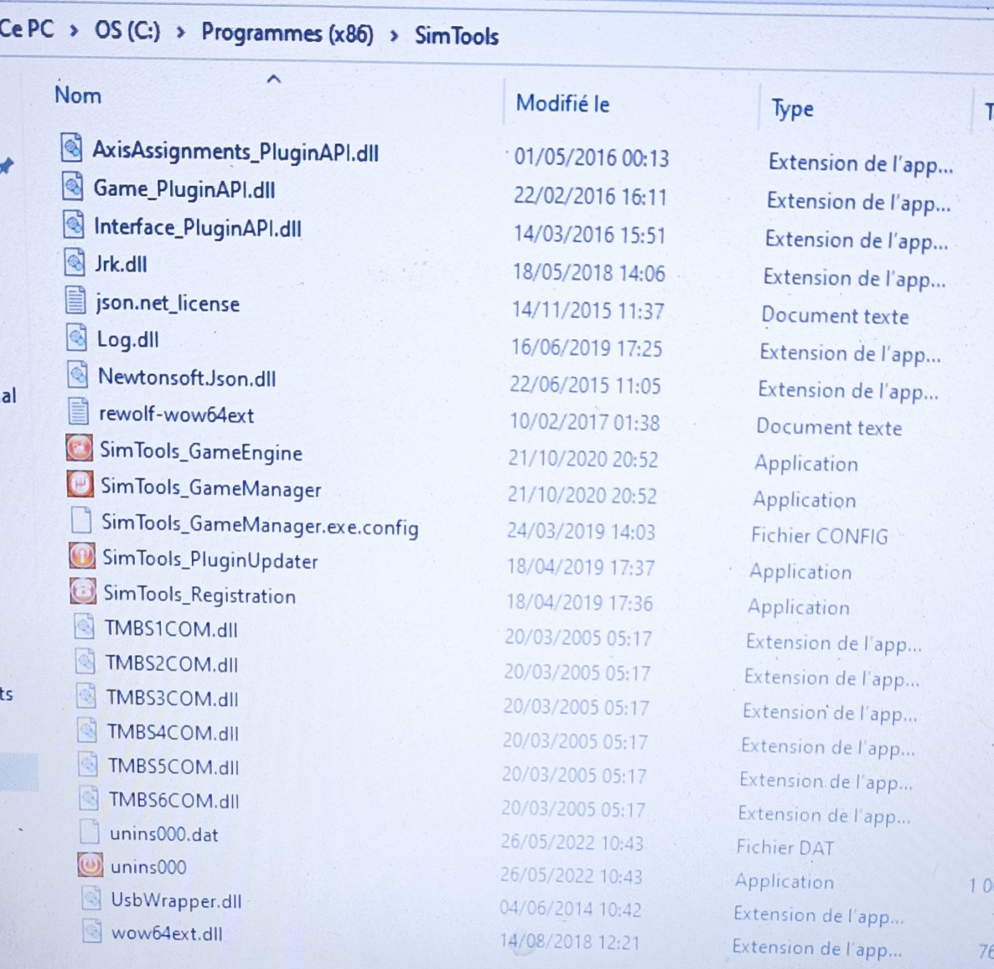Select the file name unins000.dat

[165, 834]
